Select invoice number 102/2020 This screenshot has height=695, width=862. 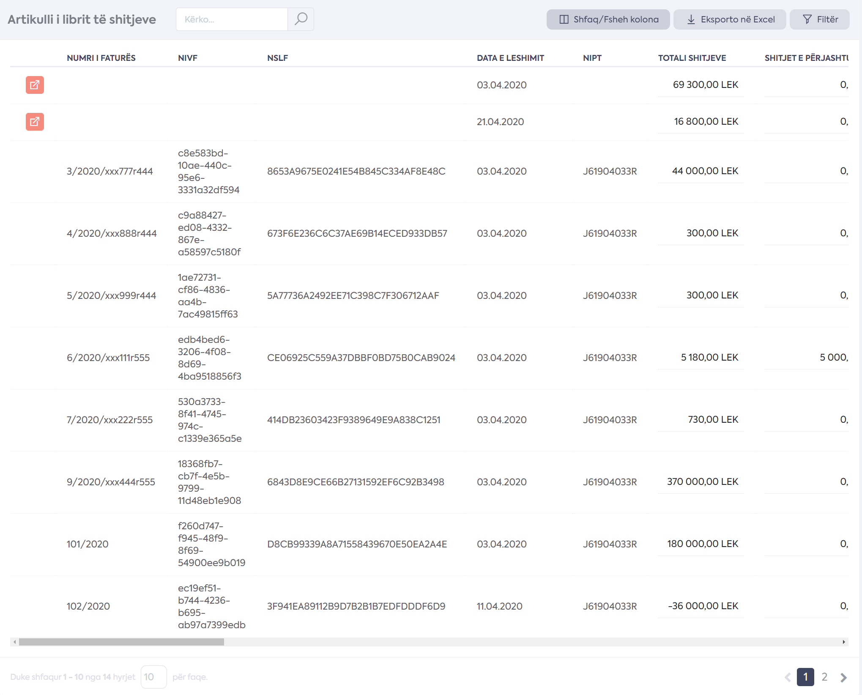coord(88,606)
